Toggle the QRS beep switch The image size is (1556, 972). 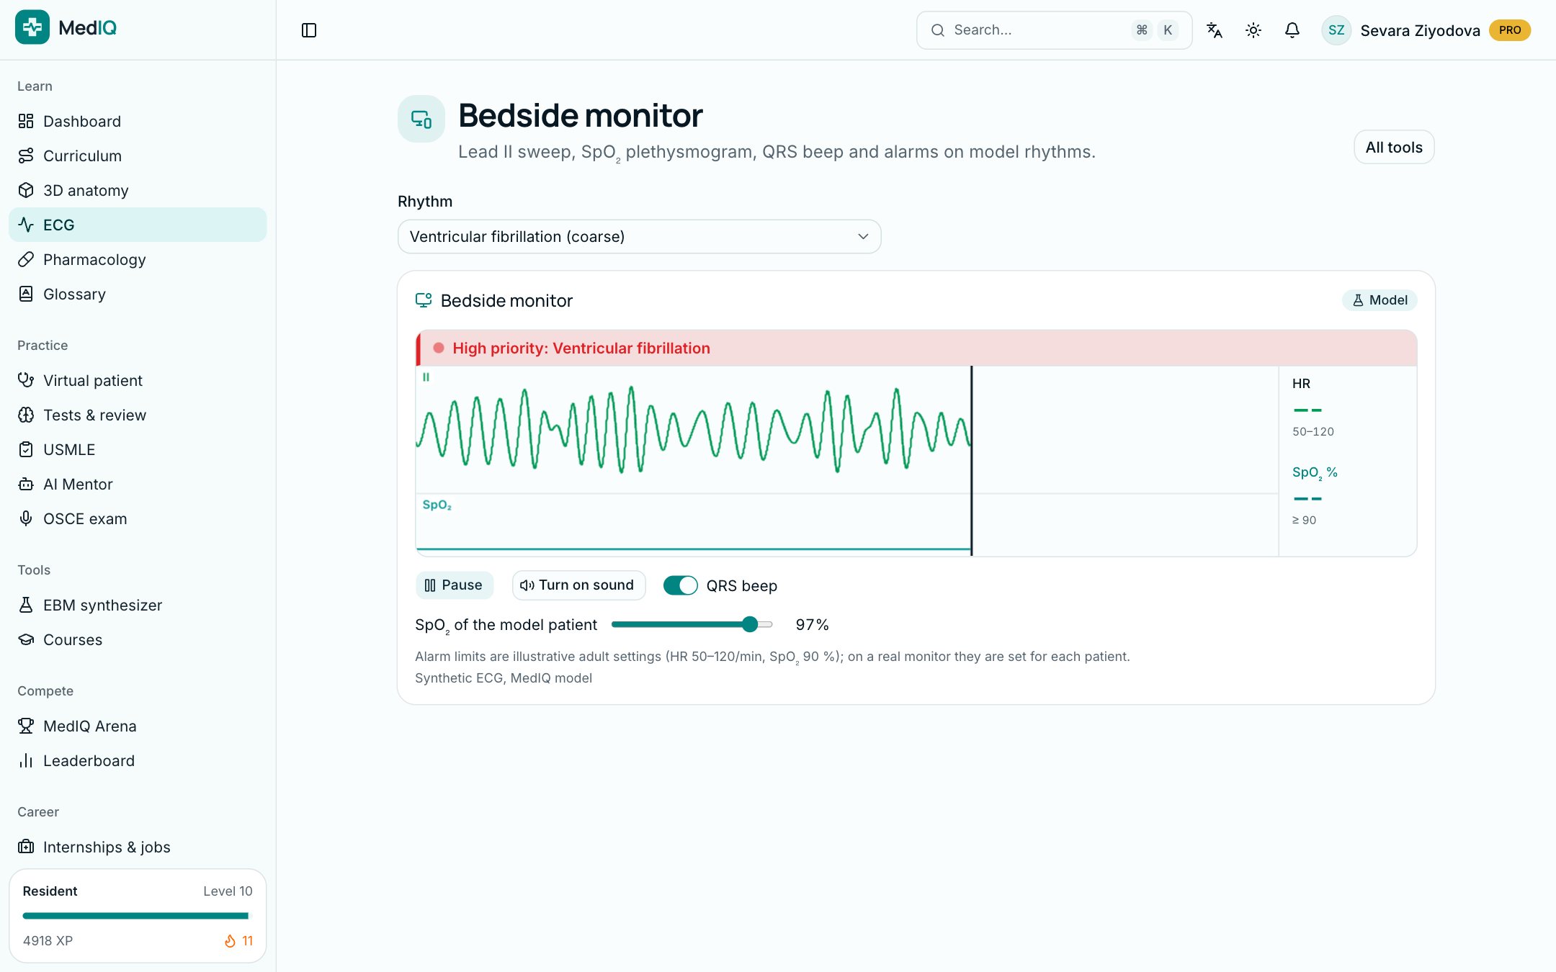click(x=680, y=585)
